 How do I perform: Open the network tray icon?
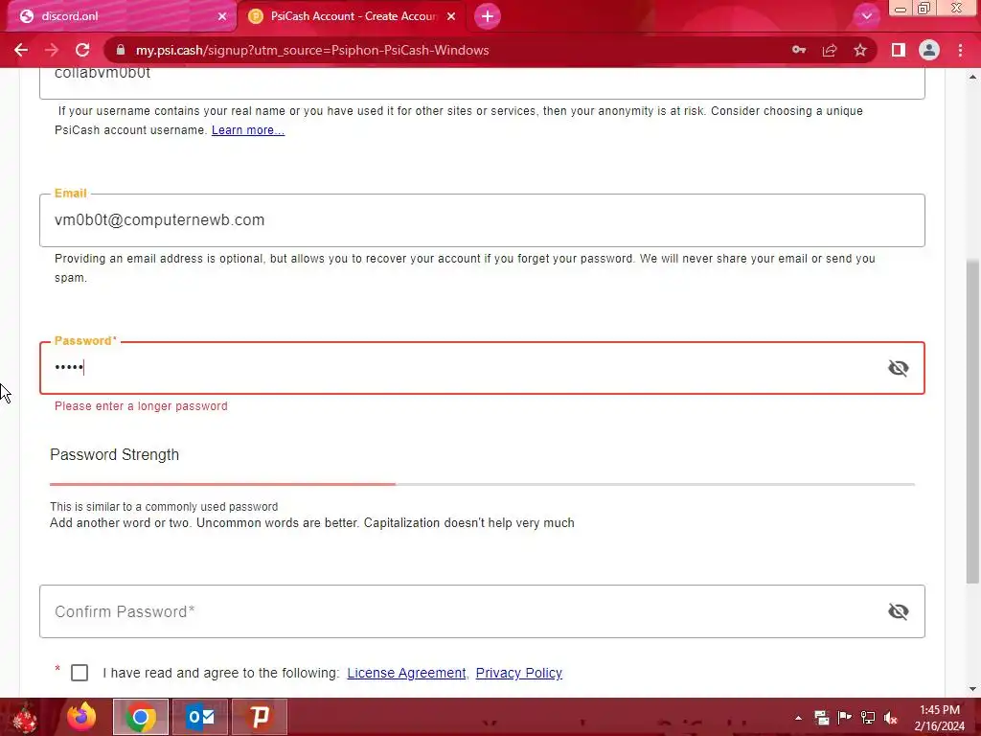point(868,718)
